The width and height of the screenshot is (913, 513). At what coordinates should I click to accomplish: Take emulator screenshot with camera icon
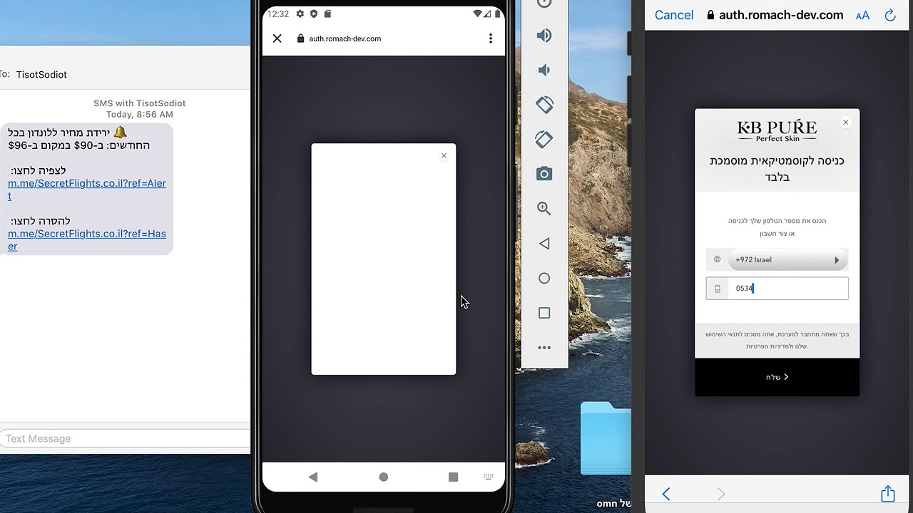544,174
